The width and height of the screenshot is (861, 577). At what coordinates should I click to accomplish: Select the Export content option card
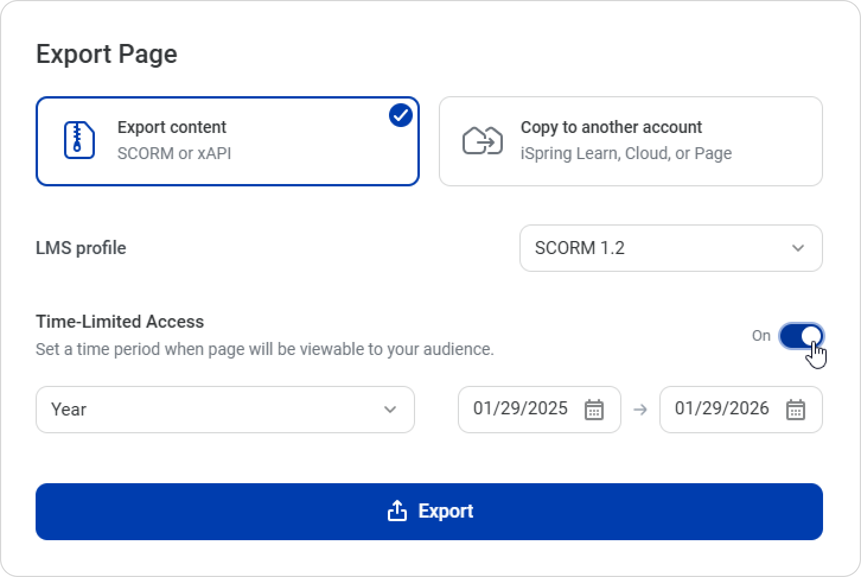[228, 141]
